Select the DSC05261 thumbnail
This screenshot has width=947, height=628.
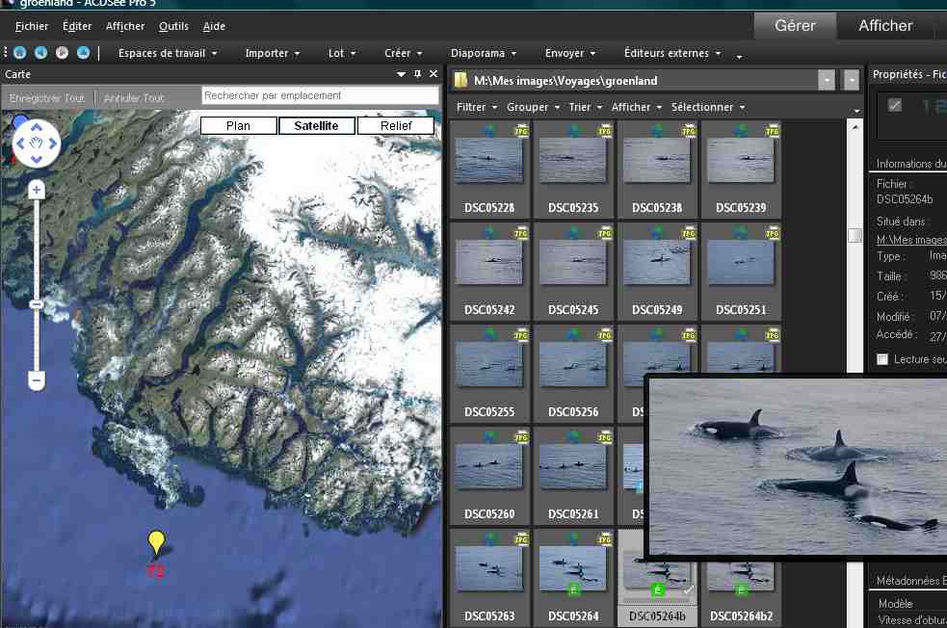pyautogui.click(x=573, y=476)
